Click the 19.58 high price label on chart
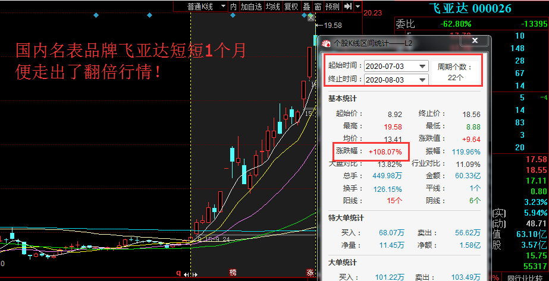This screenshot has width=549, height=281. click(332, 26)
